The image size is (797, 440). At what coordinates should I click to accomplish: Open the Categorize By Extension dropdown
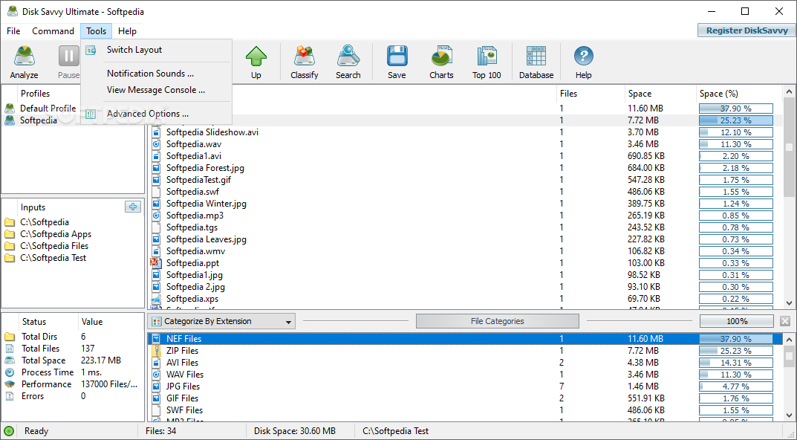(x=223, y=322)
